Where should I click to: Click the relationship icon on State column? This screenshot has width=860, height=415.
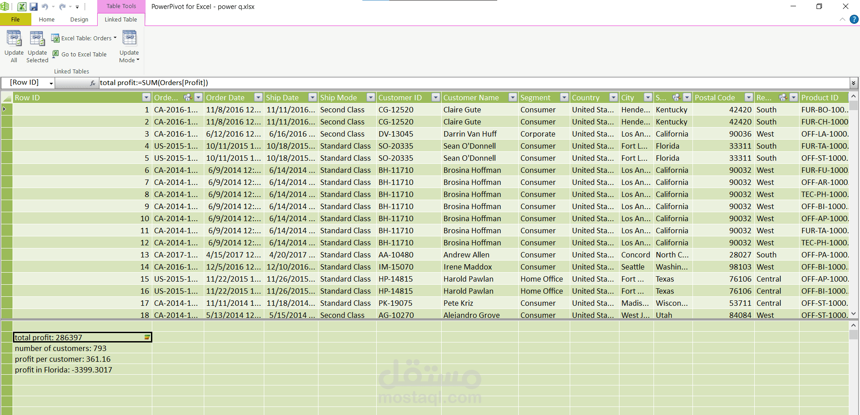(x=676, y=97)
